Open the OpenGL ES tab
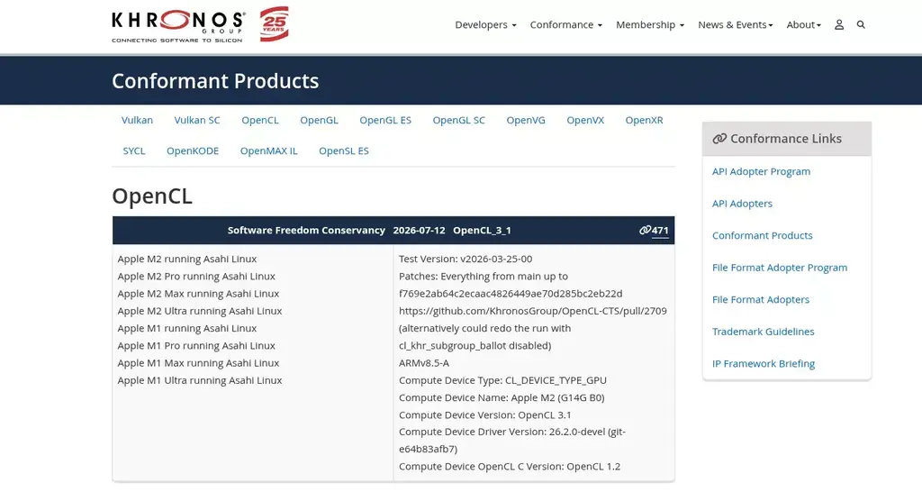The width and height of the screenshot is (922, 492). click(385, 120)
